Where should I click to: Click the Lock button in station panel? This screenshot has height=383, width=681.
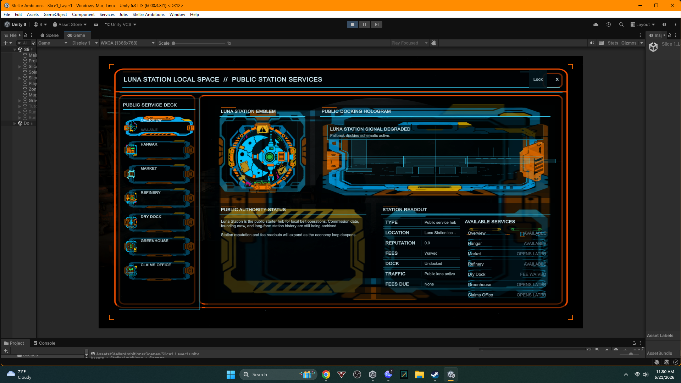[x=538, y=79]
